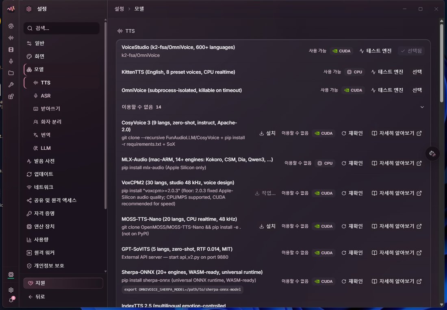Click the sidebar scroll down arrow

point(106,271)
